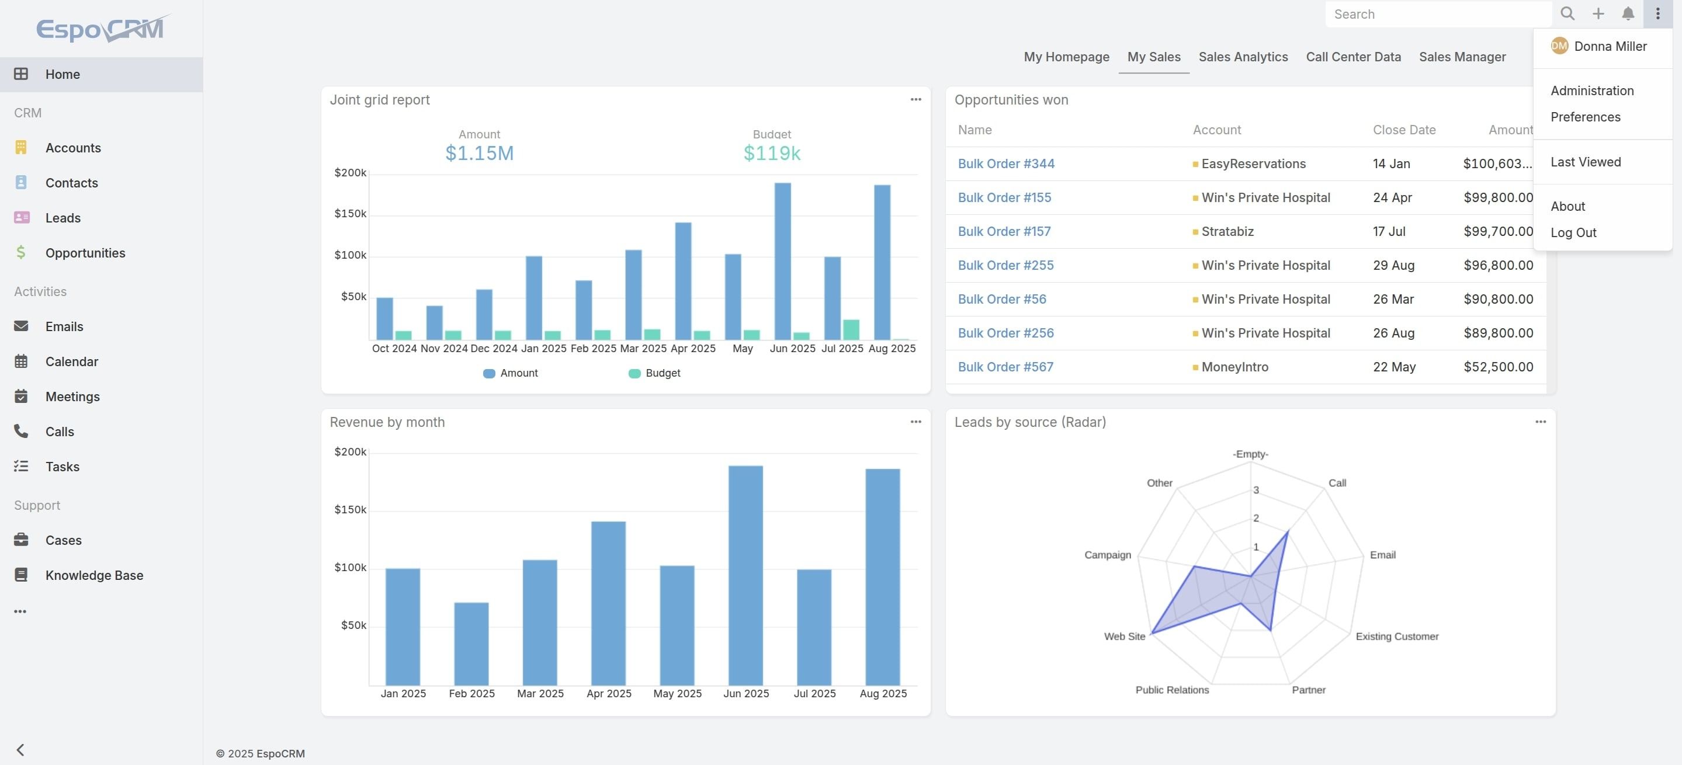Click Jun 2025 bar in Revenue chart
This screenshot has height=765, width=1682.
click(745, 575)
